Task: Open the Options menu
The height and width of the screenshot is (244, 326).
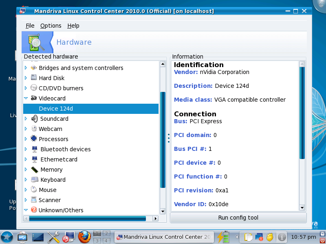Action: pyautogui.click(x=51, y=26)
